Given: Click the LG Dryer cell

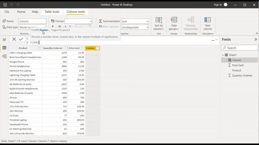Looking at the screenshot, I should point(25,116).
